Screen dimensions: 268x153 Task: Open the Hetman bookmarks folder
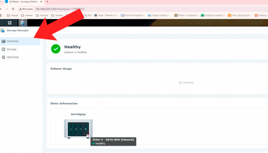click(x=27, y=16)
